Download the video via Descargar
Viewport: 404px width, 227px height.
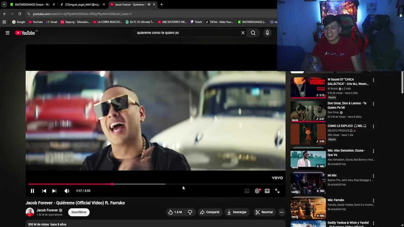[x=237, y=212]
